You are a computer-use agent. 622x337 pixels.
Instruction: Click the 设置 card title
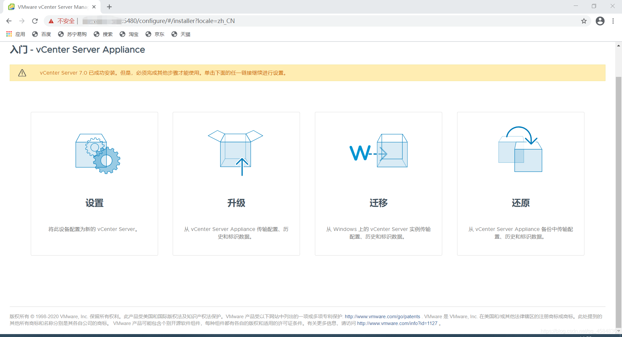(94, 203)
